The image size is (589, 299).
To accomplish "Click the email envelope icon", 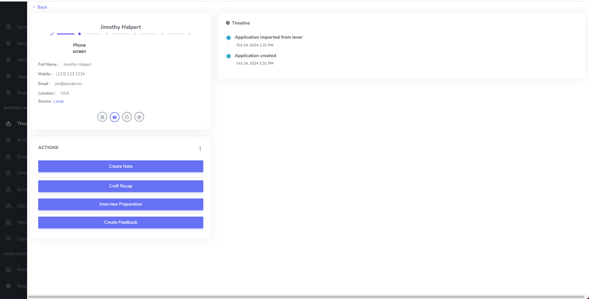I will 115,117.
